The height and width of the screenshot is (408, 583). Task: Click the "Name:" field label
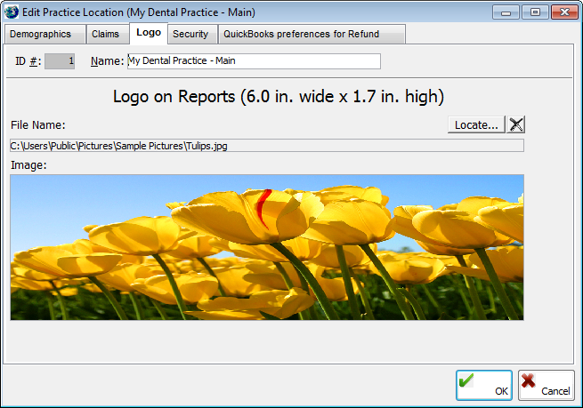coord(108,61)
